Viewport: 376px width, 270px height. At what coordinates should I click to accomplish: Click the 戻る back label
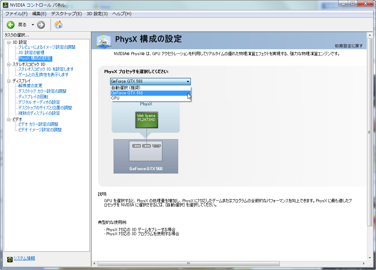(22, 25)
